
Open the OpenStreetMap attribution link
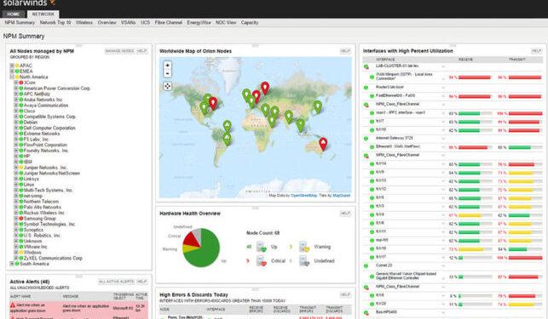click(x=303, y=196)
